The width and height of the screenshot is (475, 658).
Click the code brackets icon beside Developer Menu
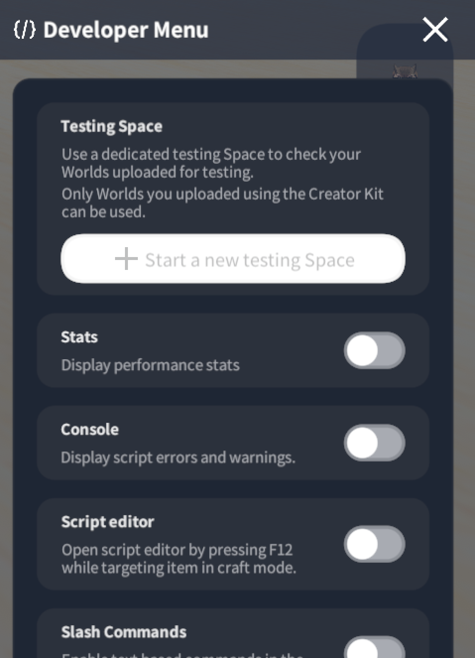[24, 30]
